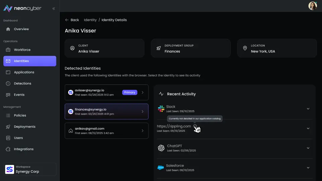The width and height of the screenshot is (322, 181).
Task: Click the Slack app icon in Recent Activity
Action: (x=161, y=109)
